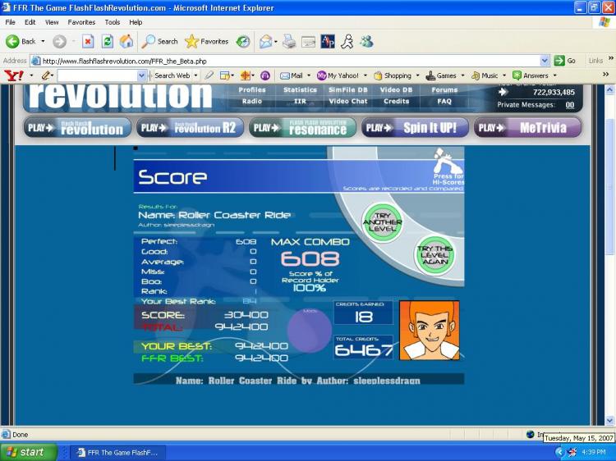Open the Profiles site link

tap(252, 90)
